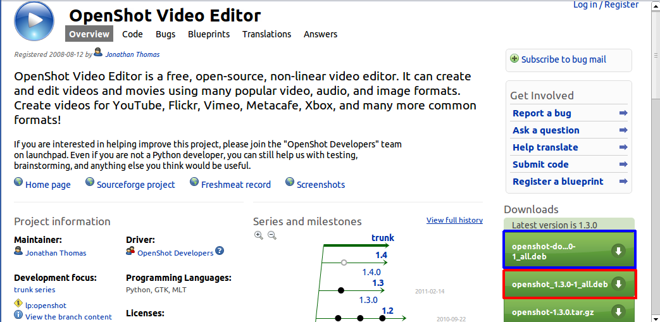Viewport: 660px width, 322px height.
Task: Click the trunk series label in graph
Action: (x=383, y=238)
